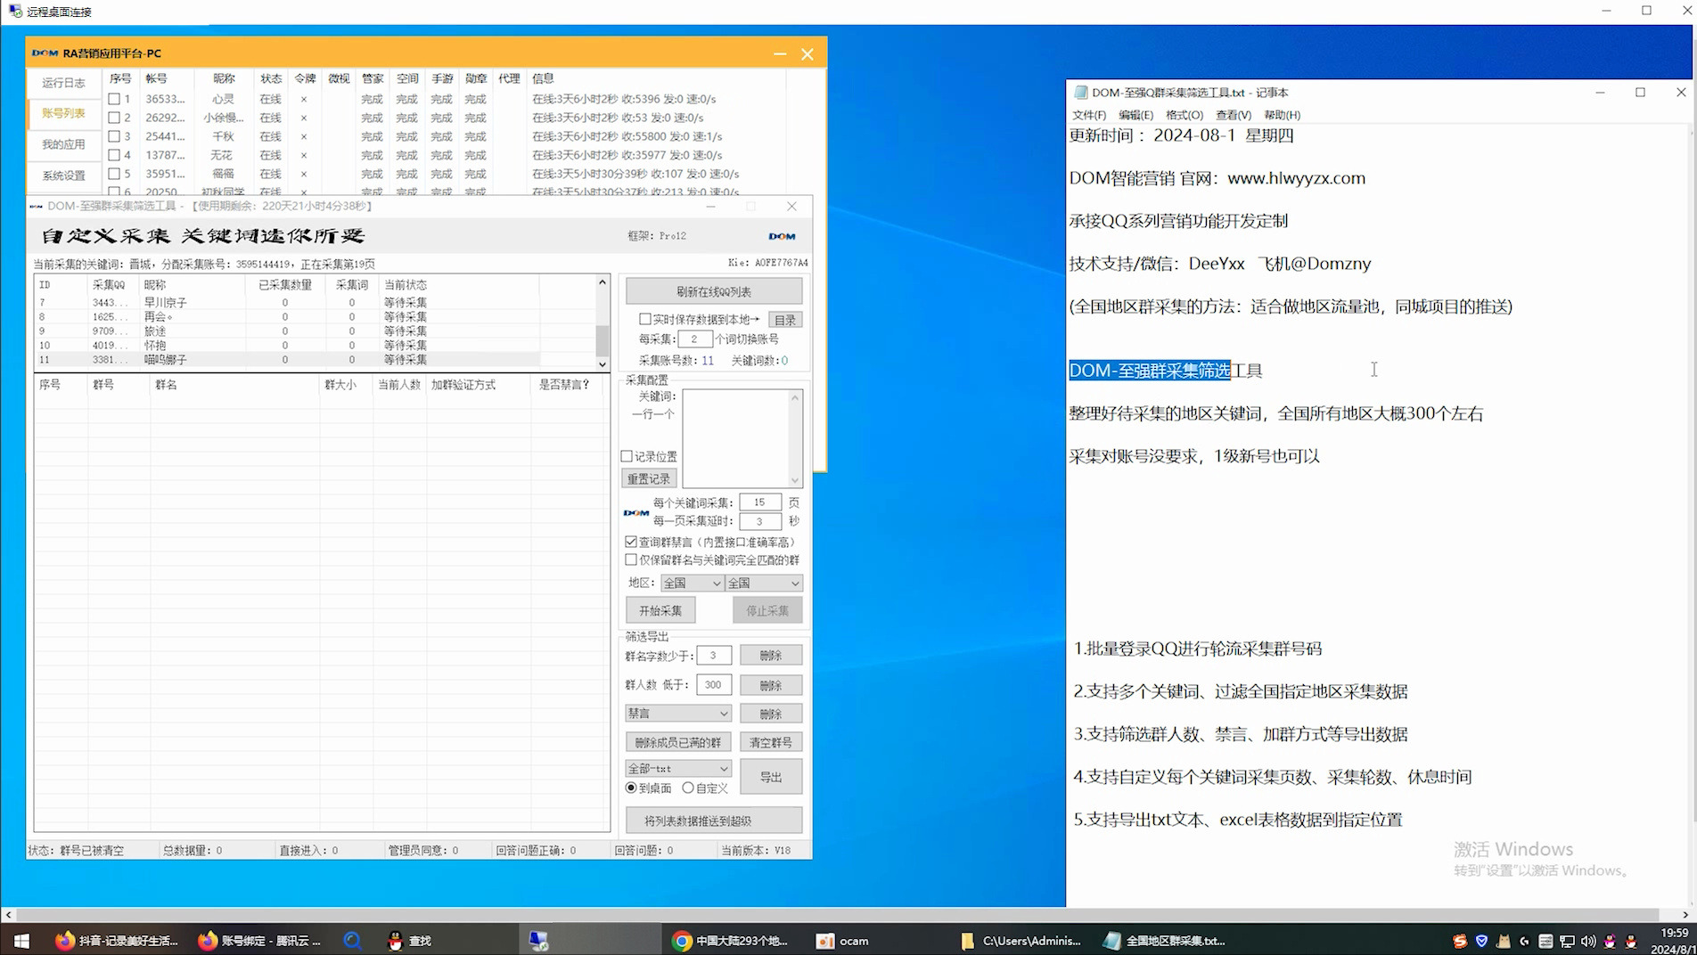Click scroll-up arrow of QQ account list
1697x955 pixels.
(x=603, y=282)
